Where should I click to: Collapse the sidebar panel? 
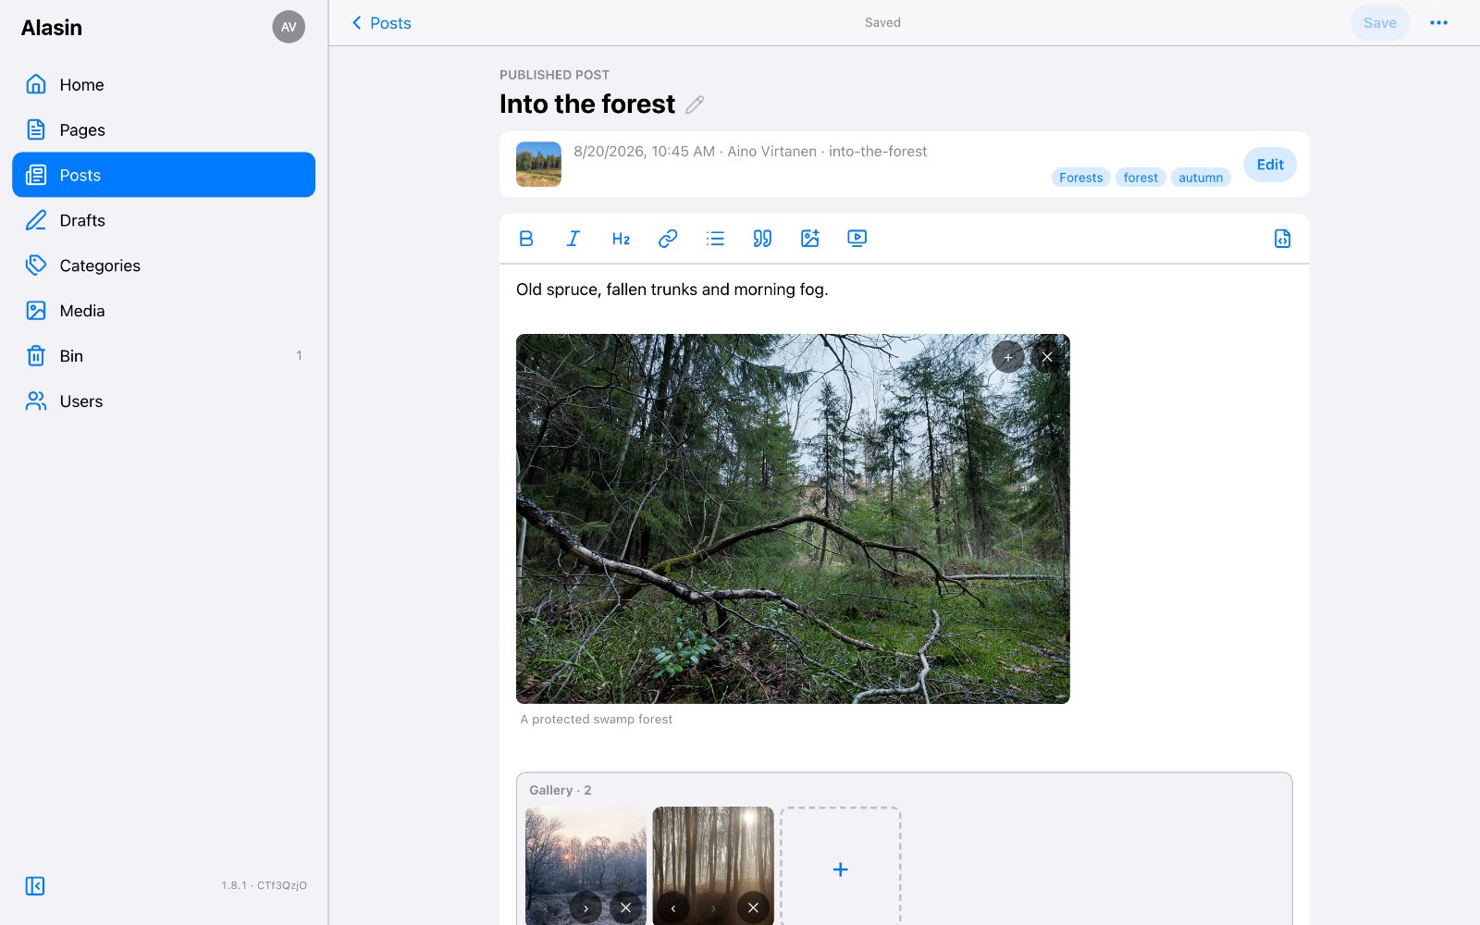coord(35,886)
